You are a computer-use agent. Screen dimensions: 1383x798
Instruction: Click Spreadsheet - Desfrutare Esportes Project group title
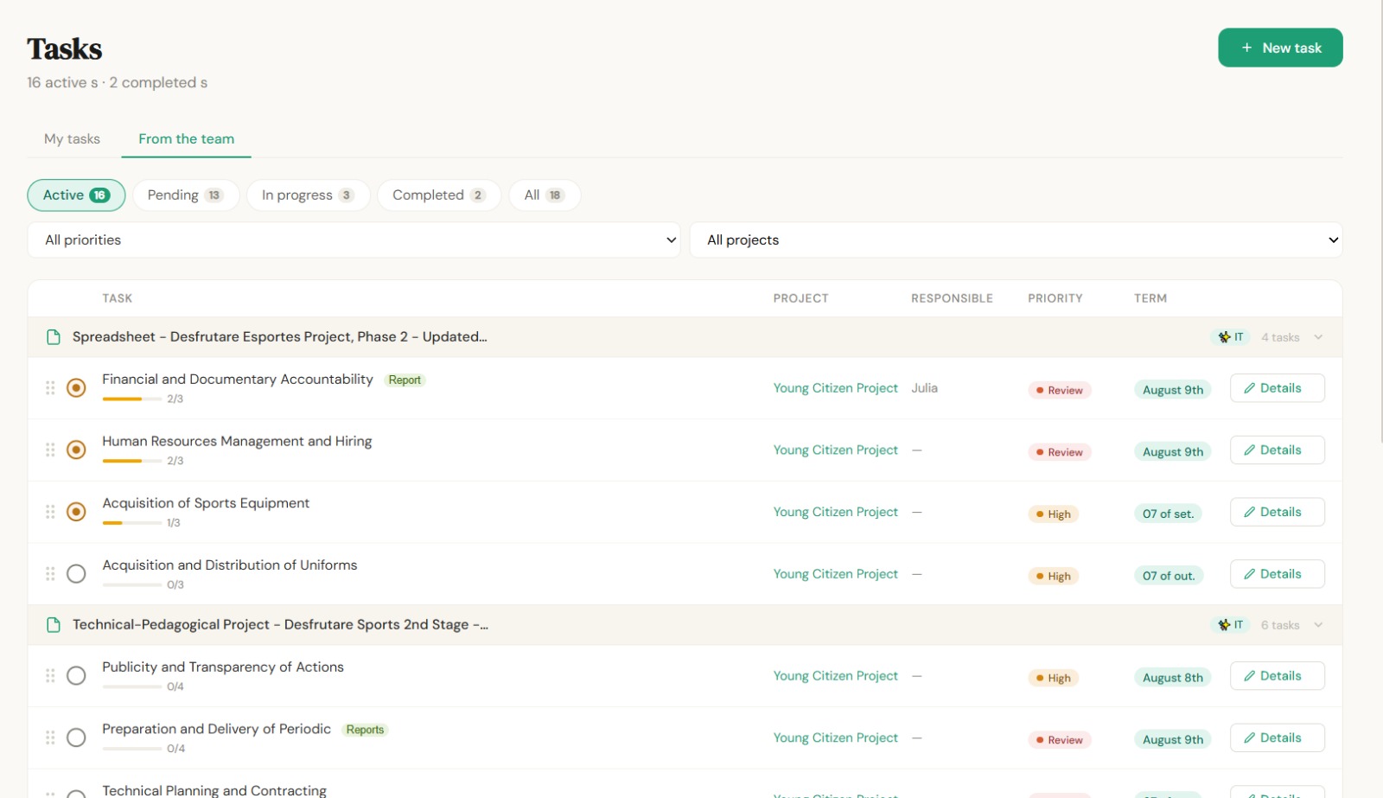point(280,337)
